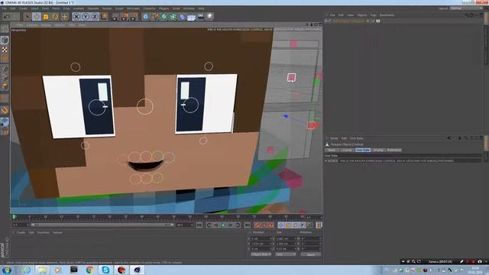Open the MoGraph menu
Screen dimensions: 489x275
point(133,8)
